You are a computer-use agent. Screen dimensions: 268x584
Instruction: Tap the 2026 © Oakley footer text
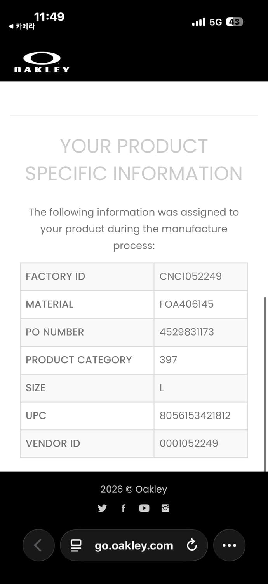coord(134,489)
